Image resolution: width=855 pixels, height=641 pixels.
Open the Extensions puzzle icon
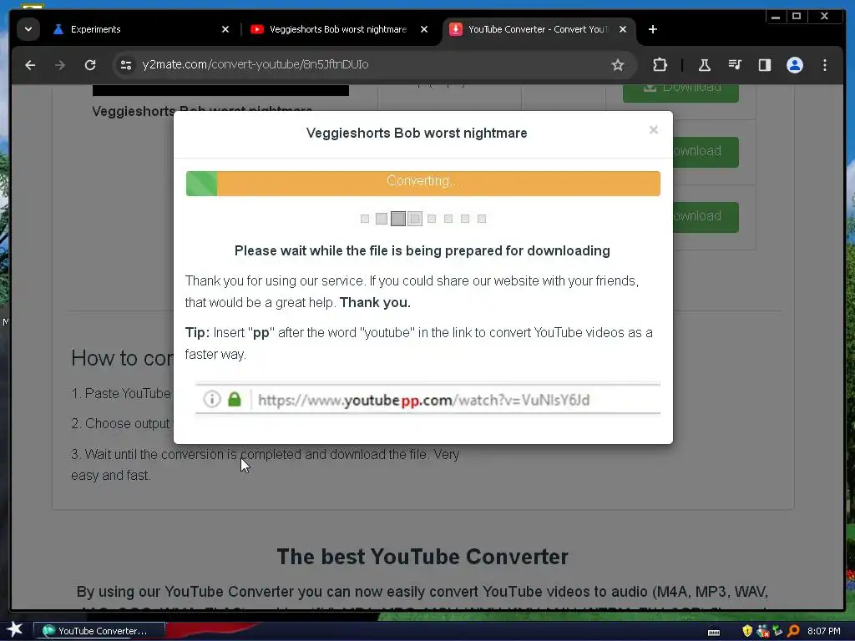tap(660, 65)
